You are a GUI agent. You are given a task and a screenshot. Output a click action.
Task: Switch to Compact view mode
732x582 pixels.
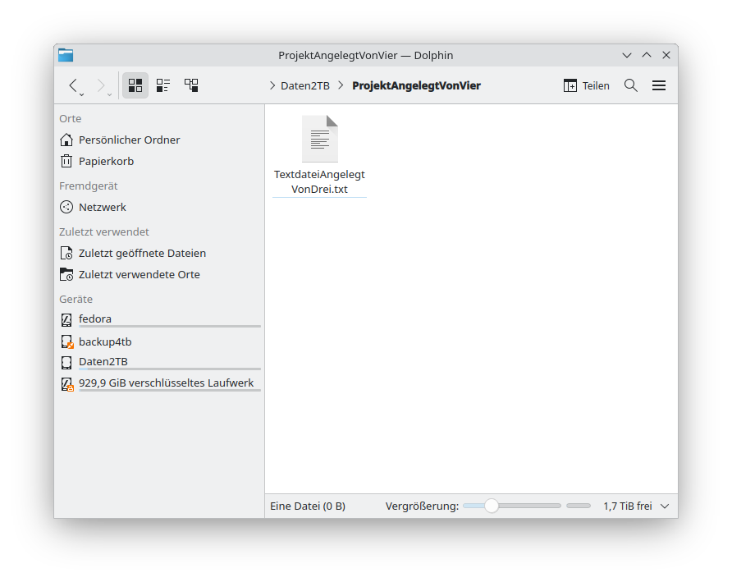pos(163,85)
